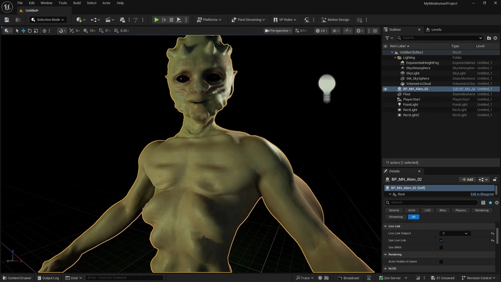Open the Perspective camera view menu
Viewport: 501px width, 282px height.
click(x=278, y=31)
